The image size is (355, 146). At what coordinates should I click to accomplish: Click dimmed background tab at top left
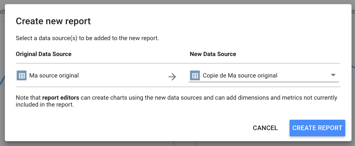point(2,12)
